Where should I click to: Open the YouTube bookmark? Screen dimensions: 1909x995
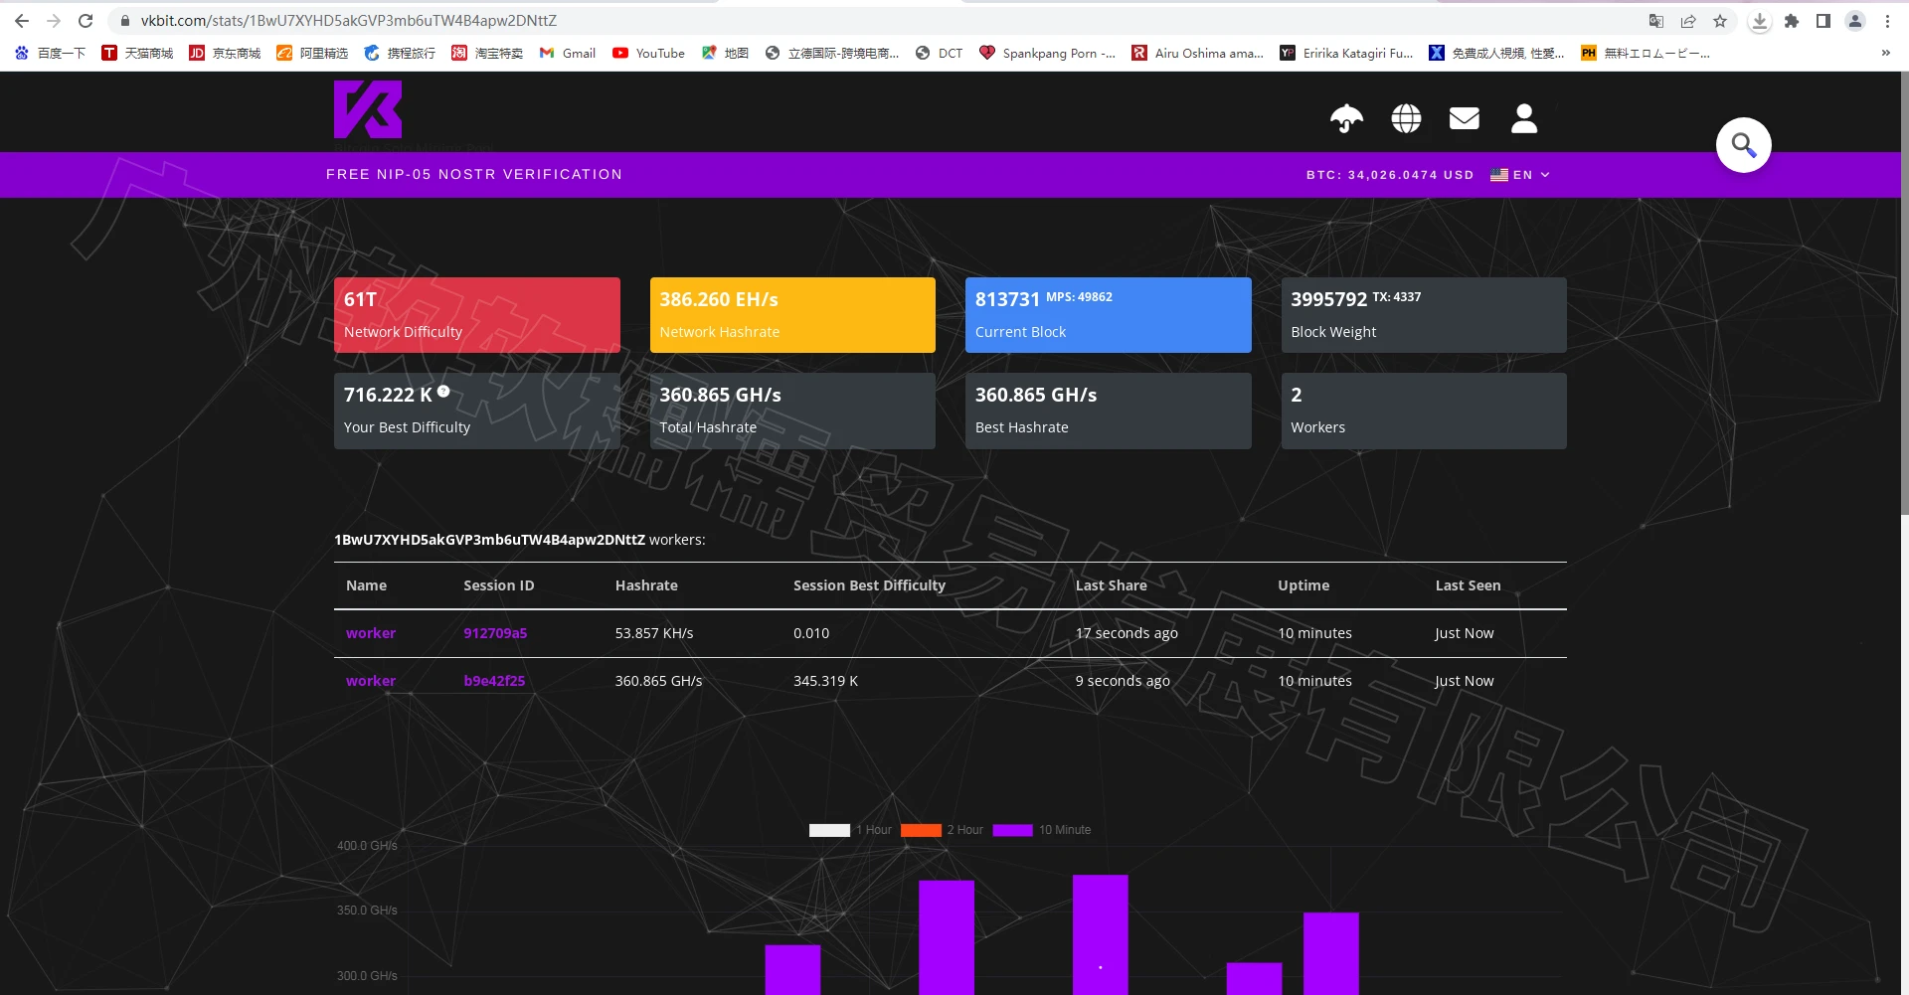(x=648, y=54)
